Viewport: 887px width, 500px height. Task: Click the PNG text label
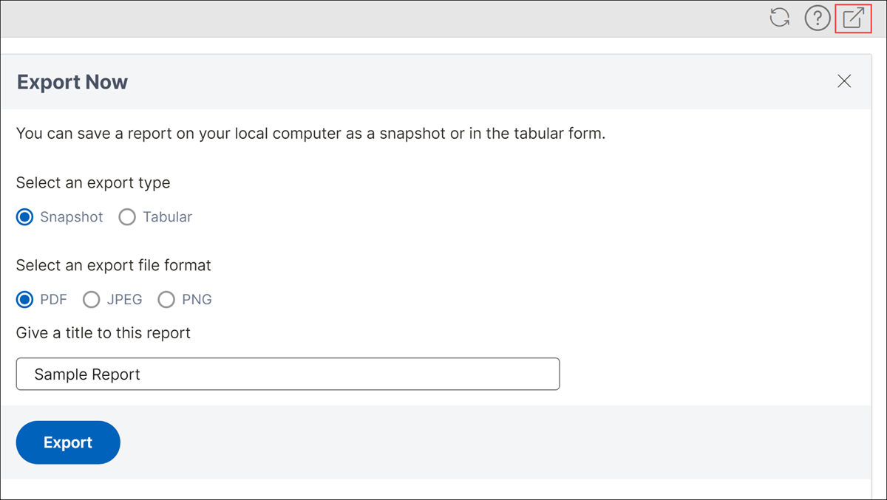197,299
